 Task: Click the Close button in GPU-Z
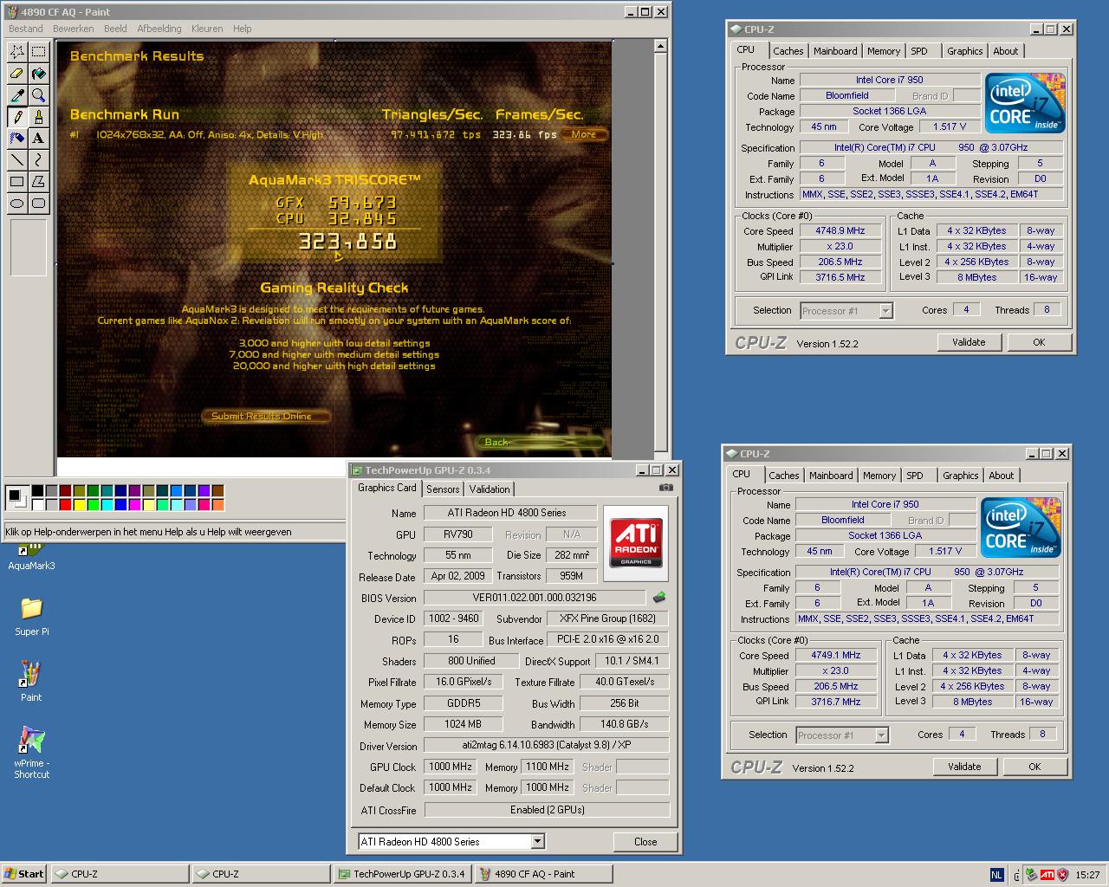[x=645, y=841]
